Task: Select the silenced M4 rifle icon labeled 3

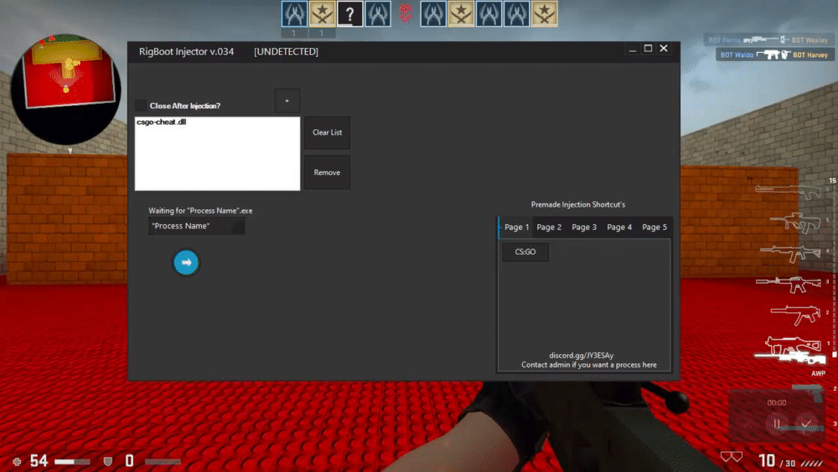Action: 789,284
